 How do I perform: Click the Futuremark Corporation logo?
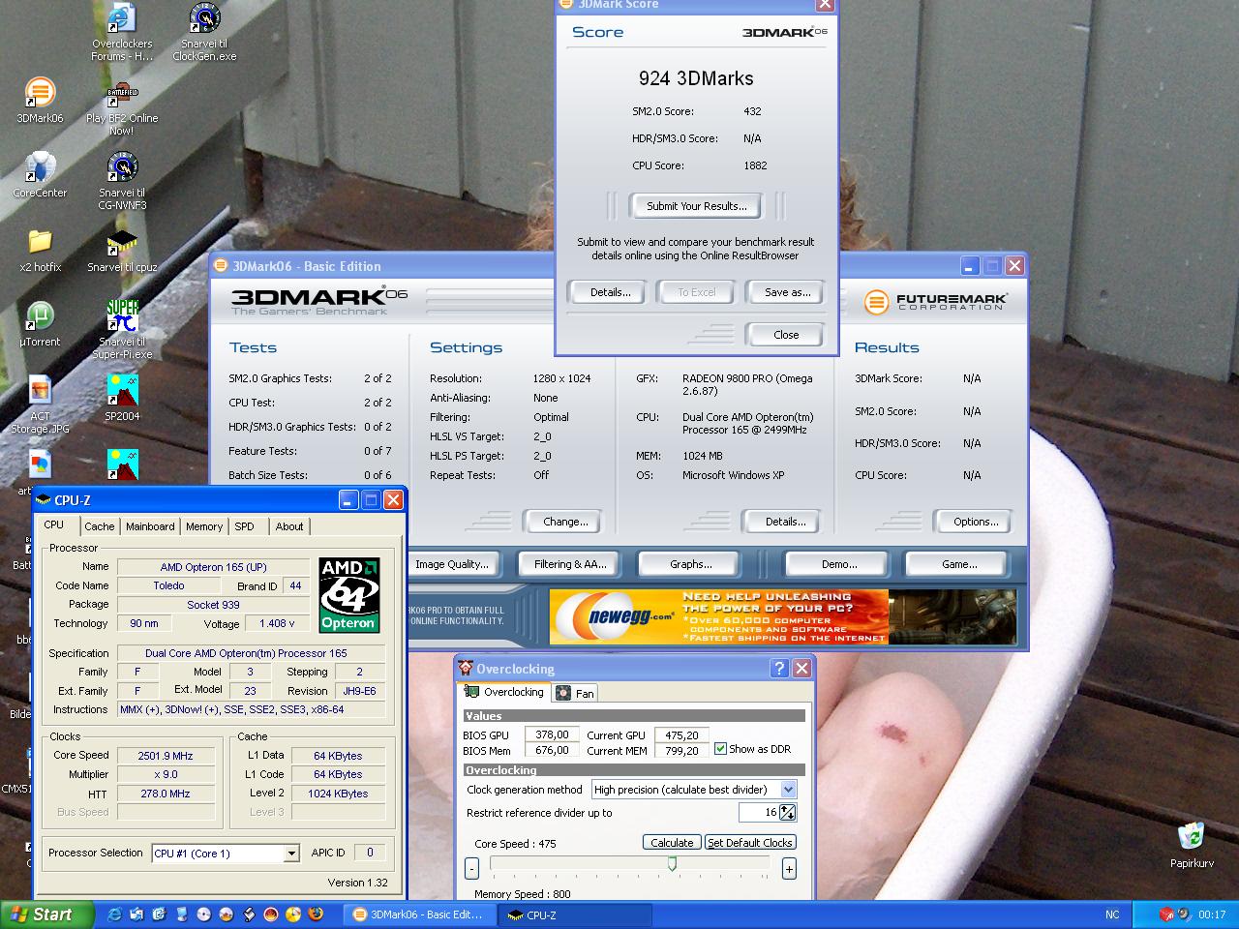click(935, 302)
